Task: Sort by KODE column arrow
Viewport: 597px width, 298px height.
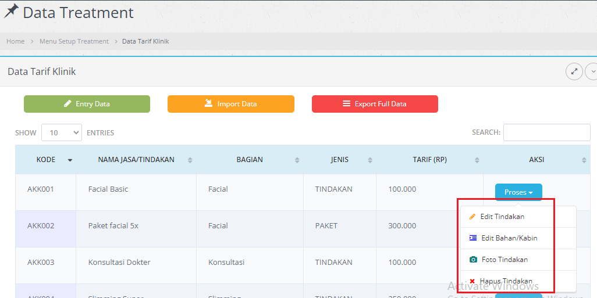Action: coord(70,160)
